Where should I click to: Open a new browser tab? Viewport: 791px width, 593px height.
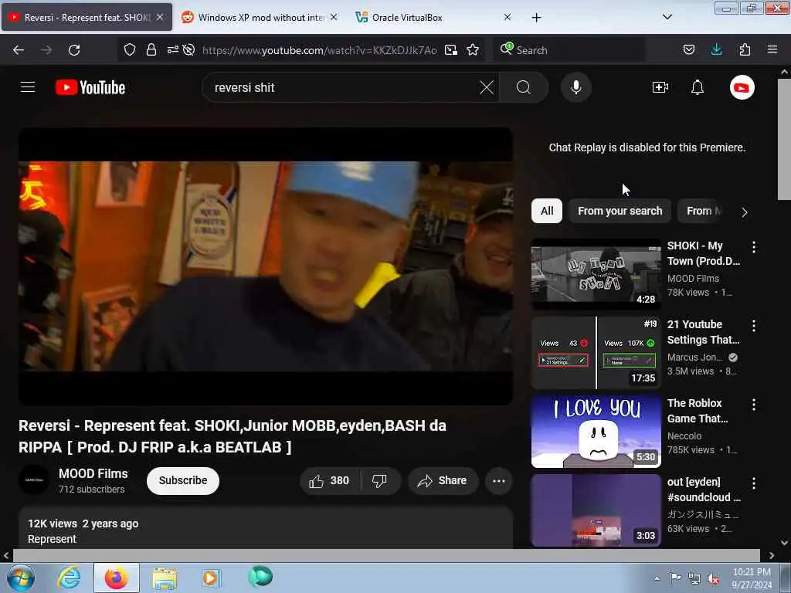[x=536, y=18]
